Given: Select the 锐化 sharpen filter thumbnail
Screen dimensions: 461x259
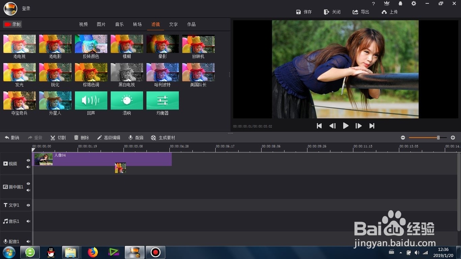Looking at the screenshot, I should tap(55, 72).
